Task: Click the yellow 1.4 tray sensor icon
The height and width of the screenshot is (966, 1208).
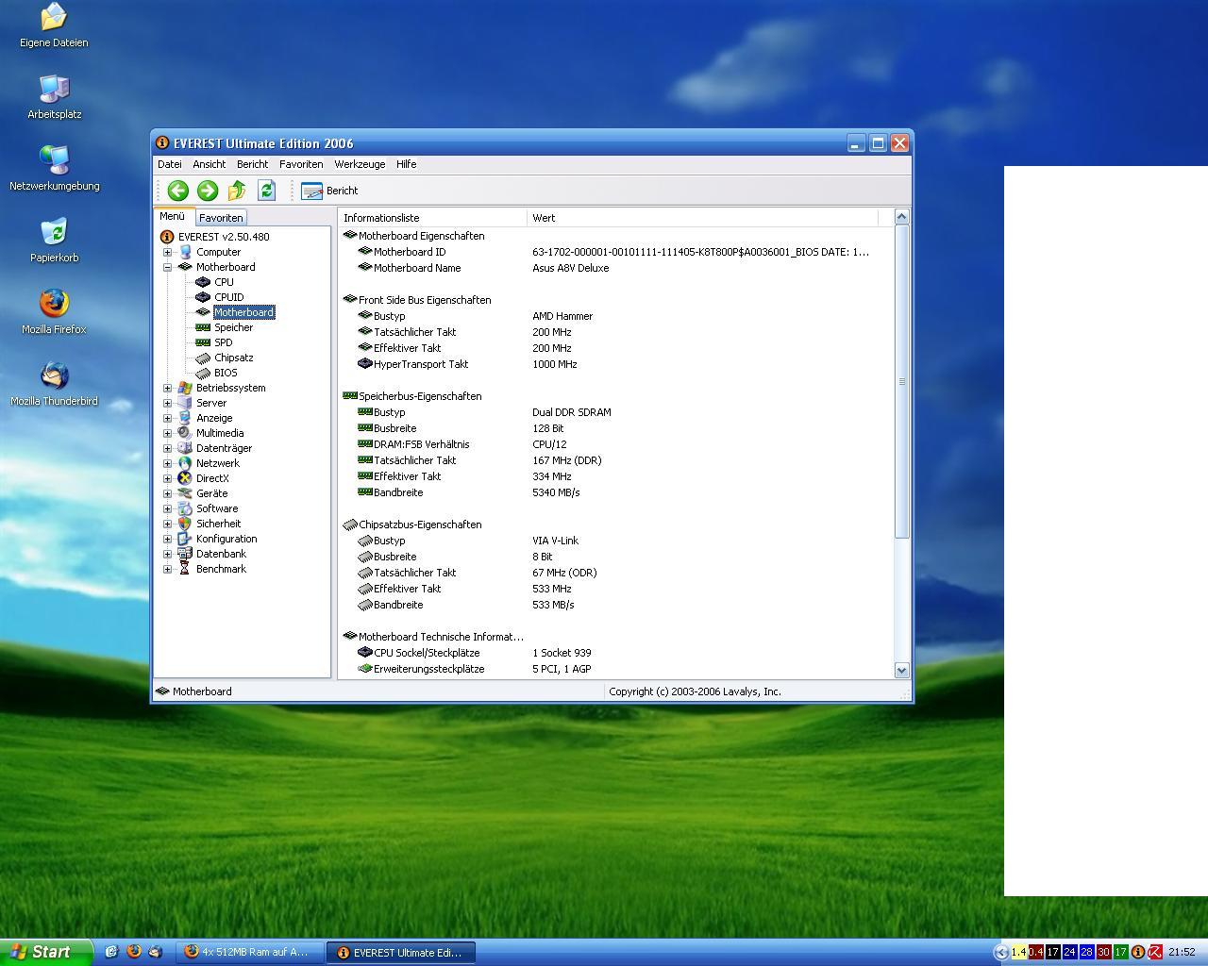Action: [1018, 952]
